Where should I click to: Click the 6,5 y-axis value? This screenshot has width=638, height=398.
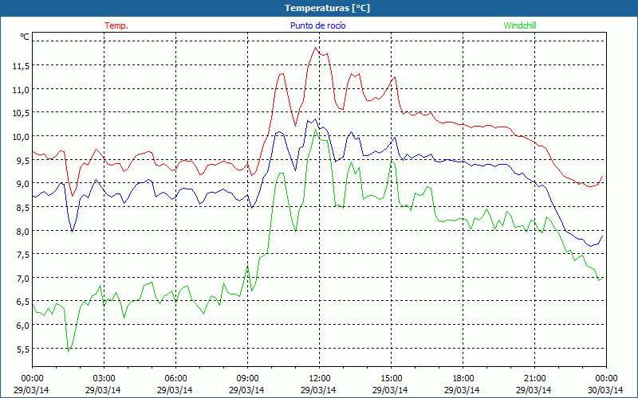(22, 302)
